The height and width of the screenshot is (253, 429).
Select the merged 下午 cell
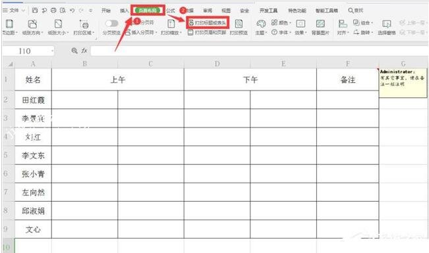(x=250, y=80)
